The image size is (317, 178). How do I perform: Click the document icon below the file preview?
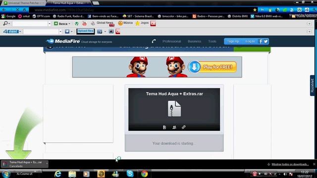(x=164, y=127)
